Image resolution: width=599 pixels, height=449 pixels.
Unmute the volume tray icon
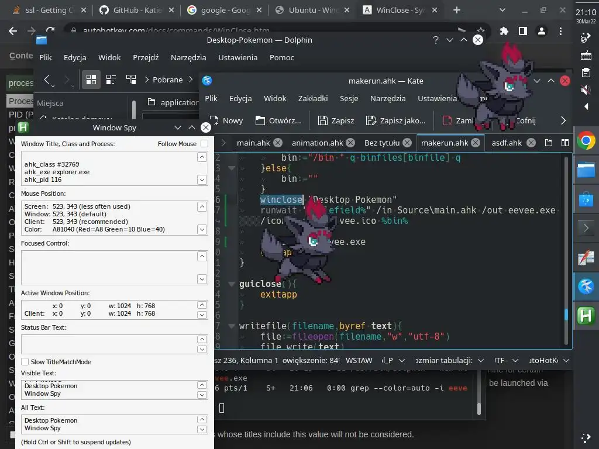[x=586, y=90]
